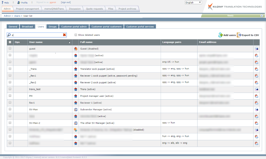
Task: Tick the checkbox for user _Rev1
Action: (x=10, y=76)
